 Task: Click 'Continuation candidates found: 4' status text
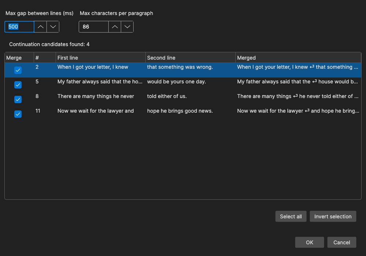49,44
